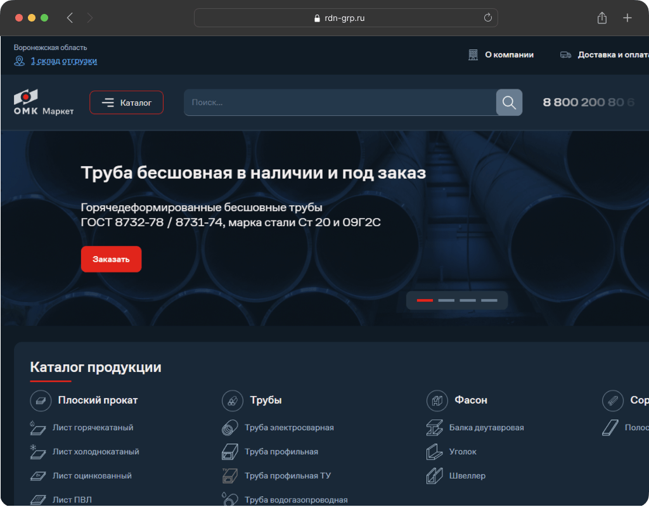Image resolution: width=649 pixels, height=507 pixels.
Task: Click the building icon next to 'О компании'
Action: 473,55
